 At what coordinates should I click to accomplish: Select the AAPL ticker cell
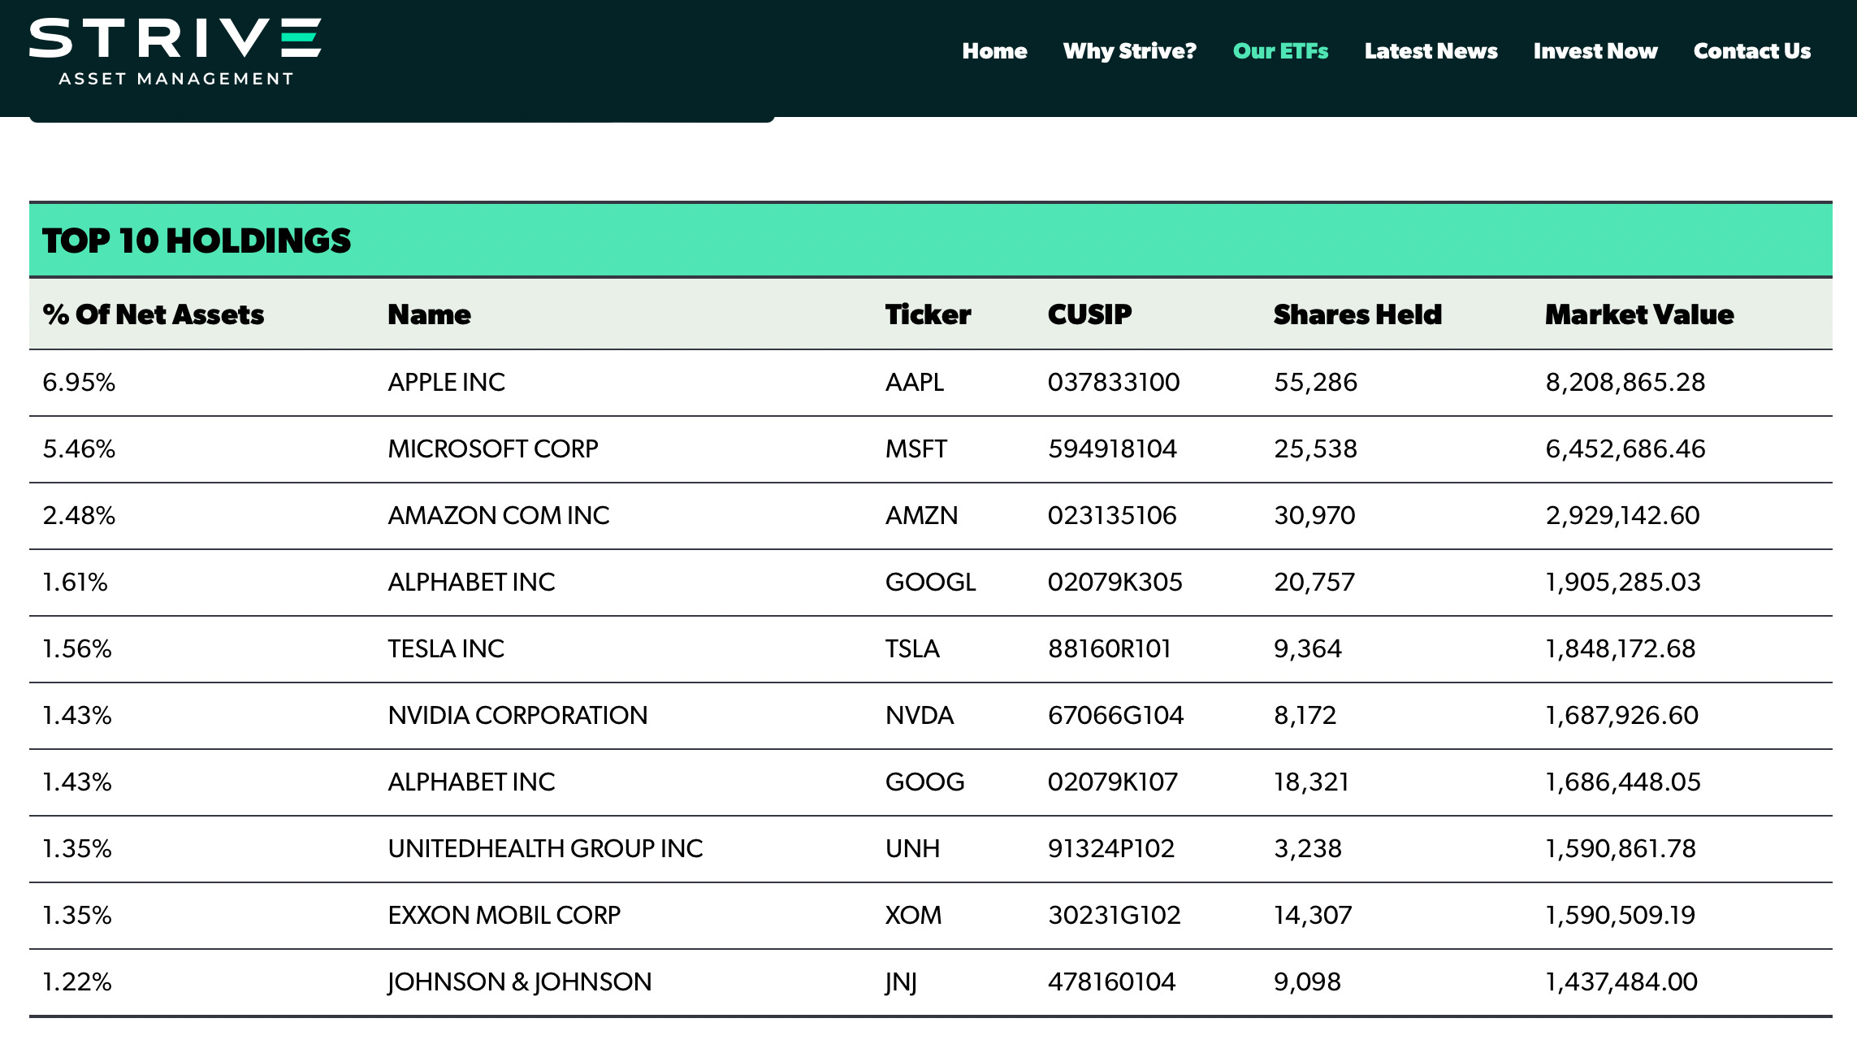pos(915,382)
